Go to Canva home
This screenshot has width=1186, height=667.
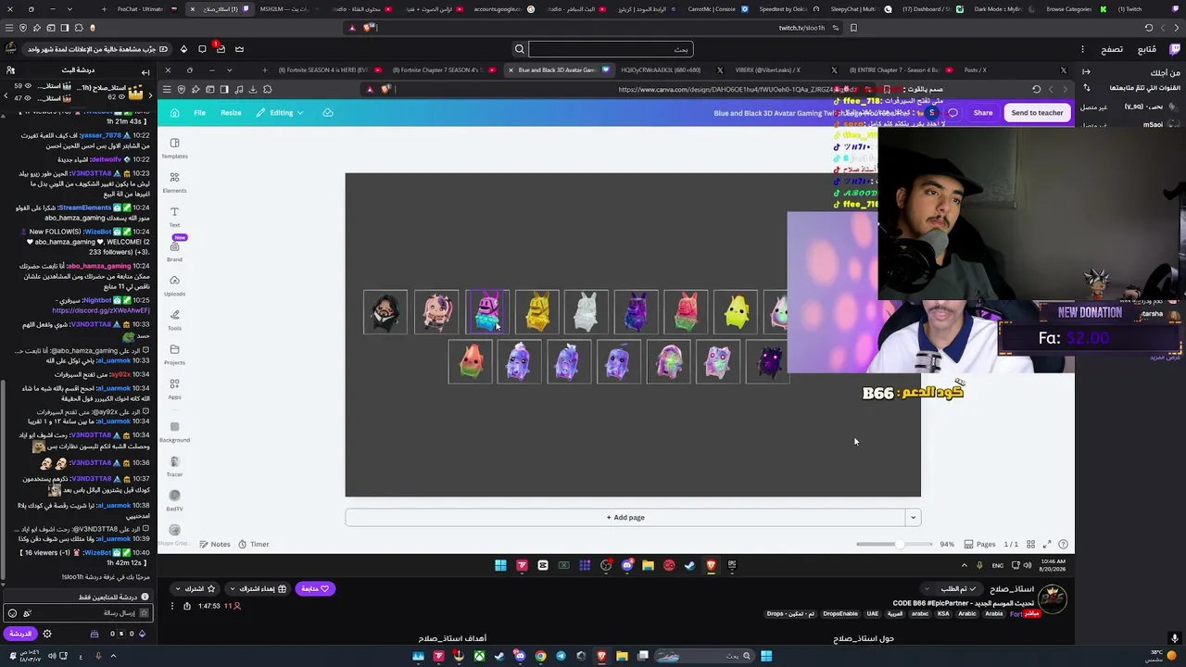(174, 113)
